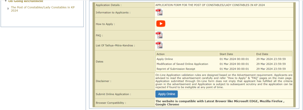
Task: Click the FAQ label
Action: point(99,35)
